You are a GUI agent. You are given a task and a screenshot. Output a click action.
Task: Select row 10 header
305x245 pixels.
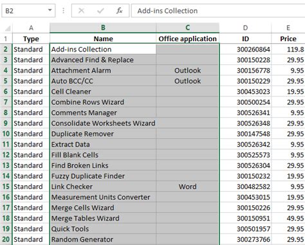[x=6, y=134]
